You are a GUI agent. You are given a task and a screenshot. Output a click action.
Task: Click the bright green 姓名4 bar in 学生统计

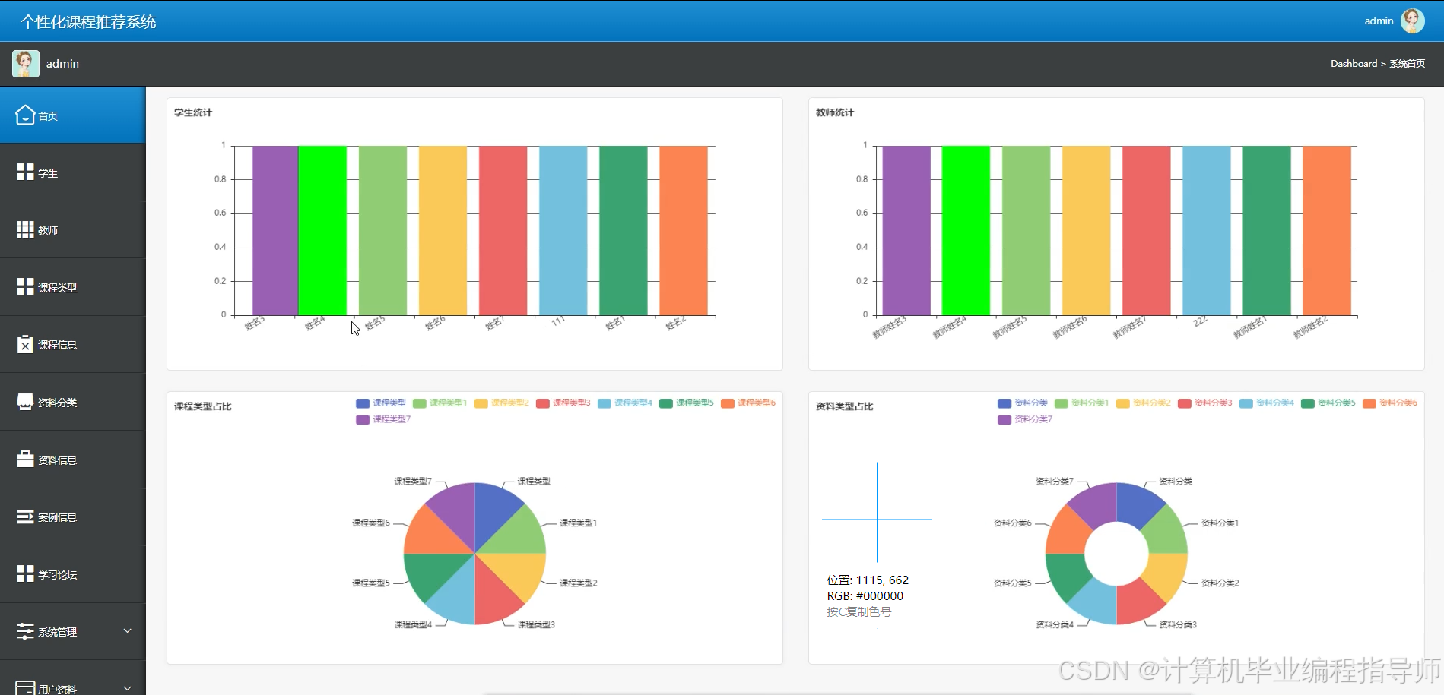(322, 230)
